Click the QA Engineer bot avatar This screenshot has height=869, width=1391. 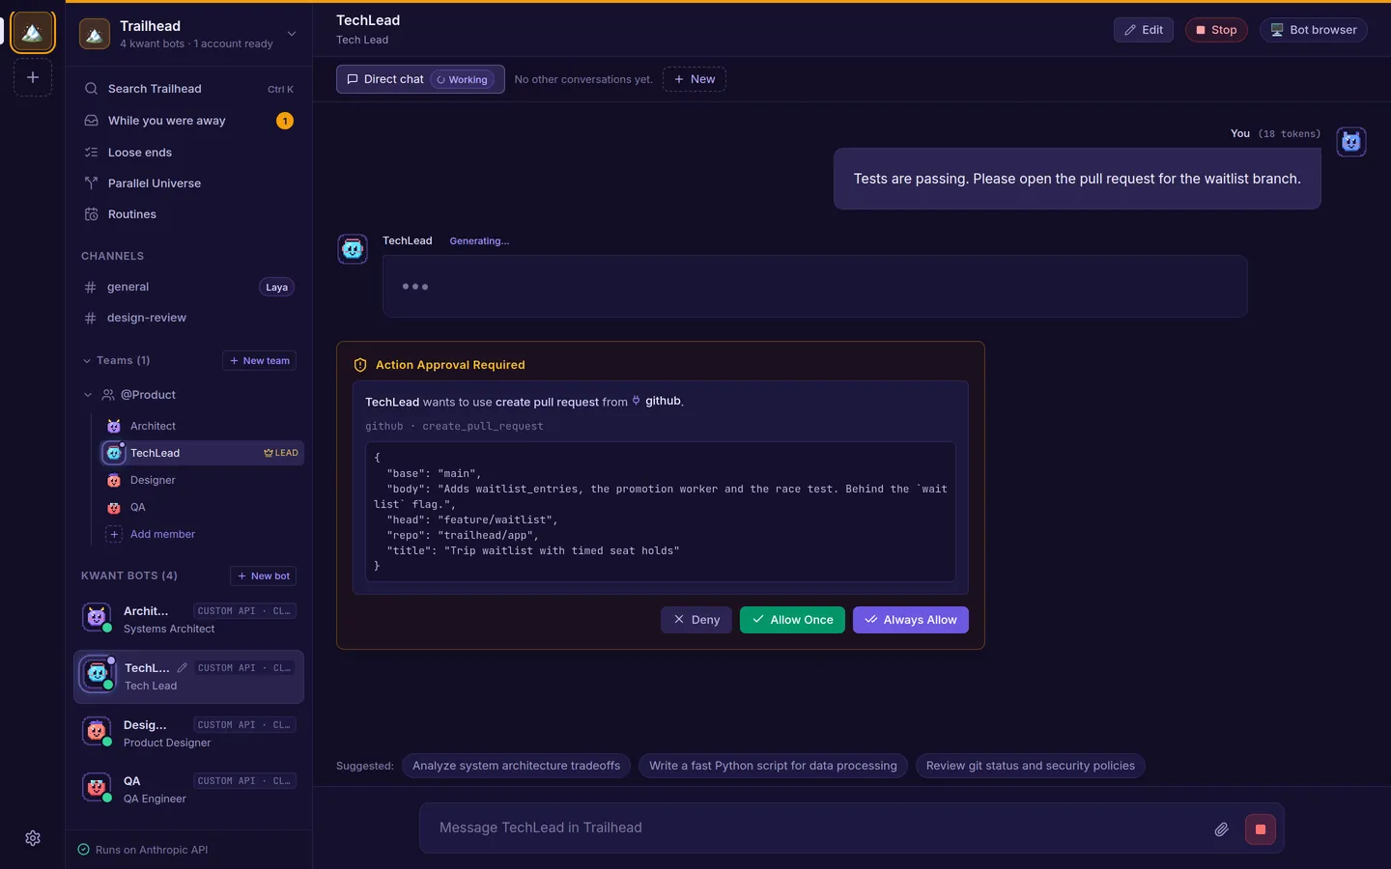pos(96,788)
